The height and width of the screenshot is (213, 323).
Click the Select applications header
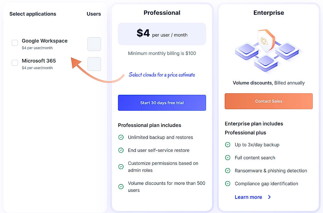point(33,14)
